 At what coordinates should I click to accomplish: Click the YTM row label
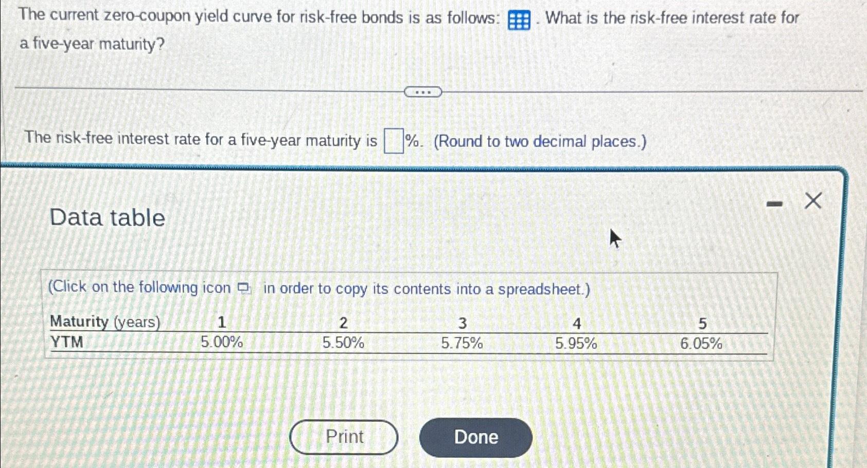[67, 342]
